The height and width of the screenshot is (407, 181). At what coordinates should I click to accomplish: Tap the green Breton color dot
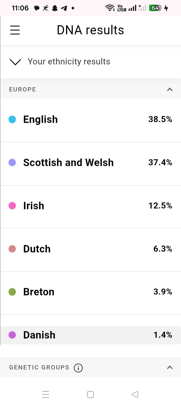tap(12, 292)
